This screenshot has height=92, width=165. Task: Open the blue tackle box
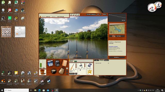click(x=50, y=63)
